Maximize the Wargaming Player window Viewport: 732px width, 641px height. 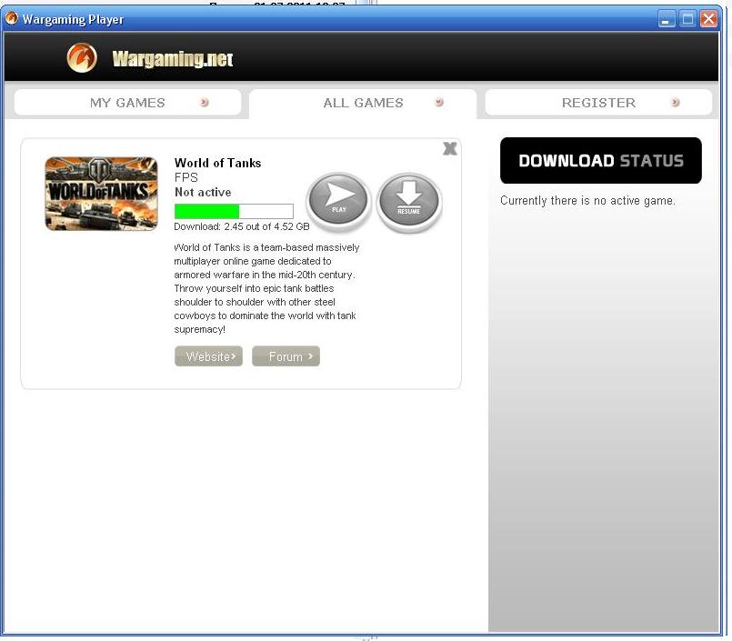click(687, 19)
